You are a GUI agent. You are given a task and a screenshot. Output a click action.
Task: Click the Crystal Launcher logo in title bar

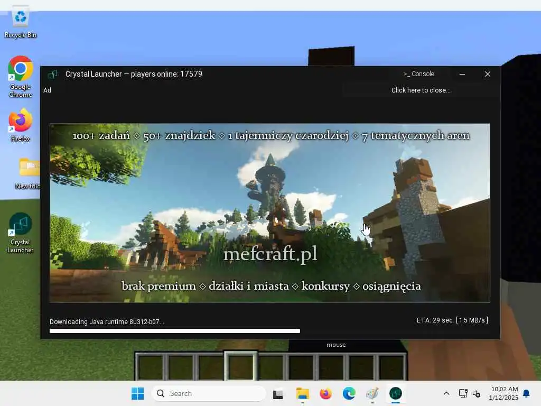pos(53,74)
